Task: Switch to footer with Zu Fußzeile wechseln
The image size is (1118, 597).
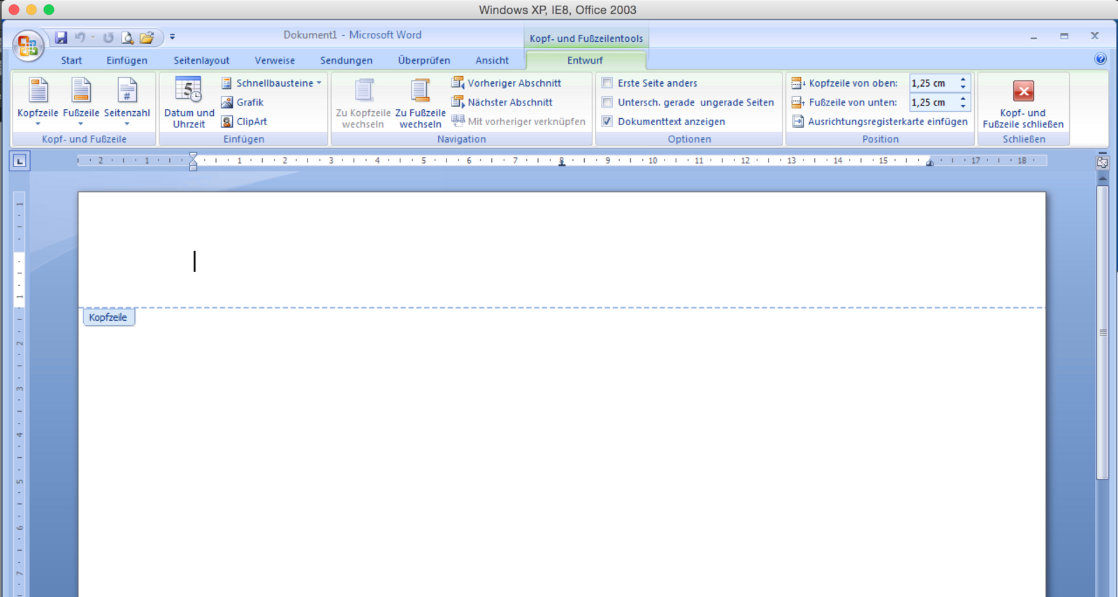Action: click(x=420, y=103)
